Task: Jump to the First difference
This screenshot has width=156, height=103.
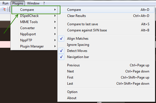Action: point(106,77)
